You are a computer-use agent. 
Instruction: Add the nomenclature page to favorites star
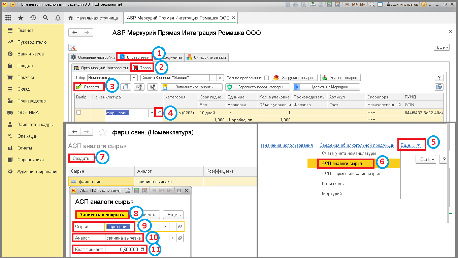[103, 132]
